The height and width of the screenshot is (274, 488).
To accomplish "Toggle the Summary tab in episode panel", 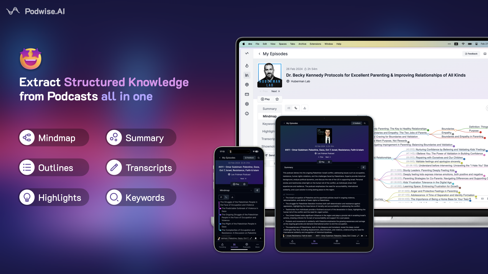I will click(270, 108).
